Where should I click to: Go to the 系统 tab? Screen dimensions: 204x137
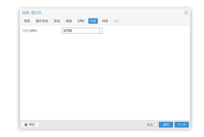[57, 21]
